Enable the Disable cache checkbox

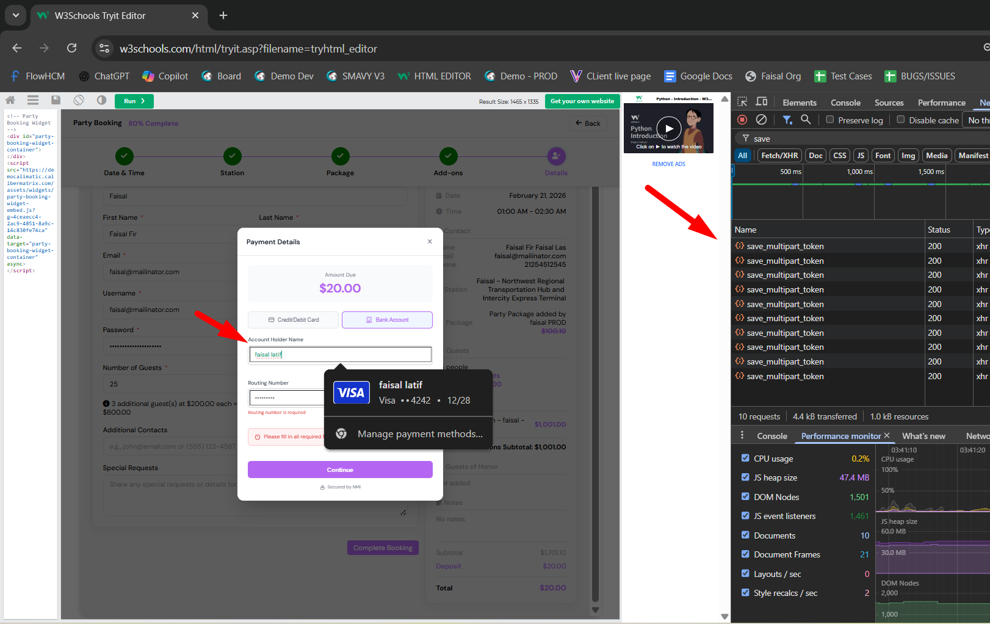[x=901, y=120]
